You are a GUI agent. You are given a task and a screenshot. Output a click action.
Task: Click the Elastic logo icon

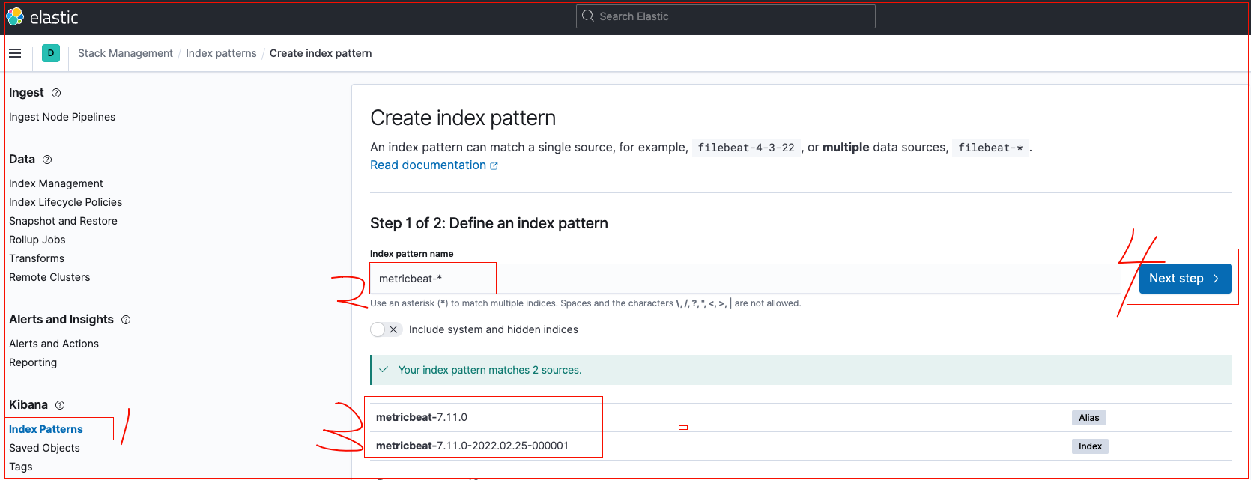[x=15, y=16]
